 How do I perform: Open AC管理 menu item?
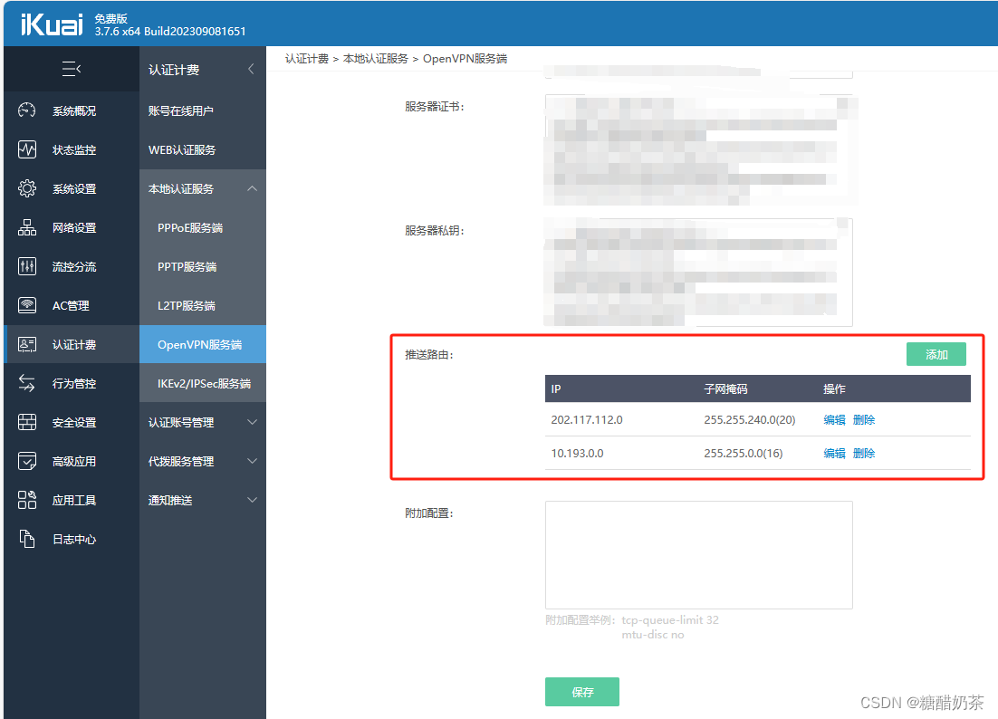71,305
